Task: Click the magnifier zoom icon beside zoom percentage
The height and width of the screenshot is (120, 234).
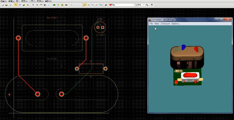Action: click(147, 5)
